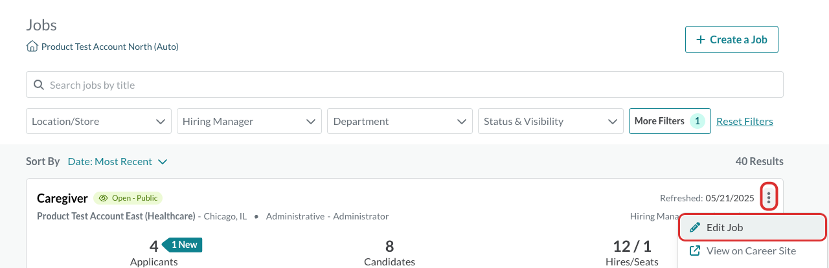
Task: Click the plus icon in Create a Job
Action: [x=700, y=39]
